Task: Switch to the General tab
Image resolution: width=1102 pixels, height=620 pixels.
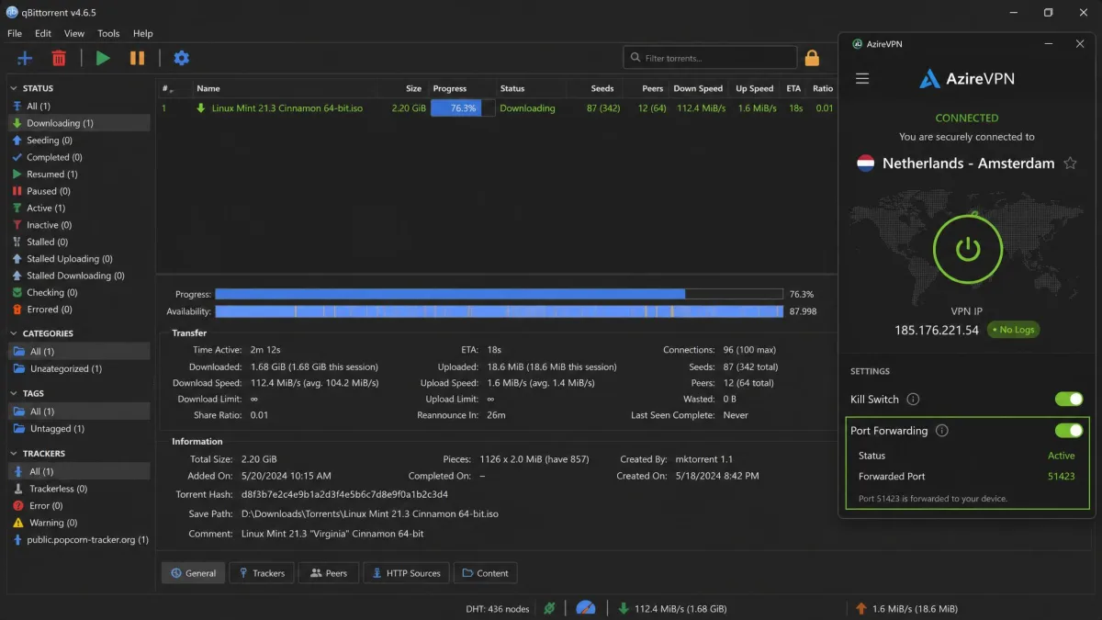Action: click(193, 573)
